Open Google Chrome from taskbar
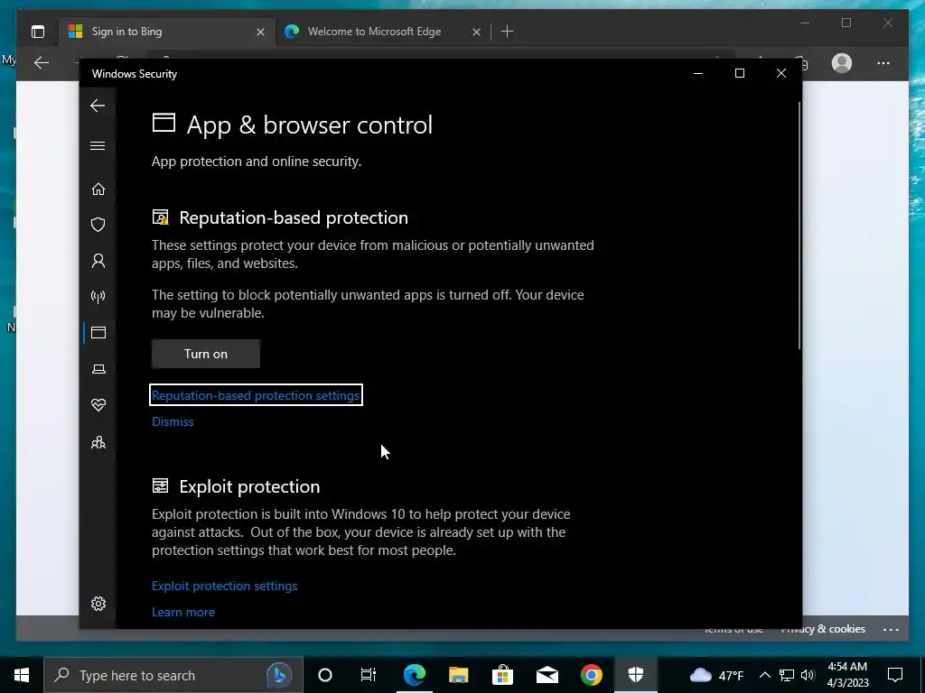 click(591, 675)
